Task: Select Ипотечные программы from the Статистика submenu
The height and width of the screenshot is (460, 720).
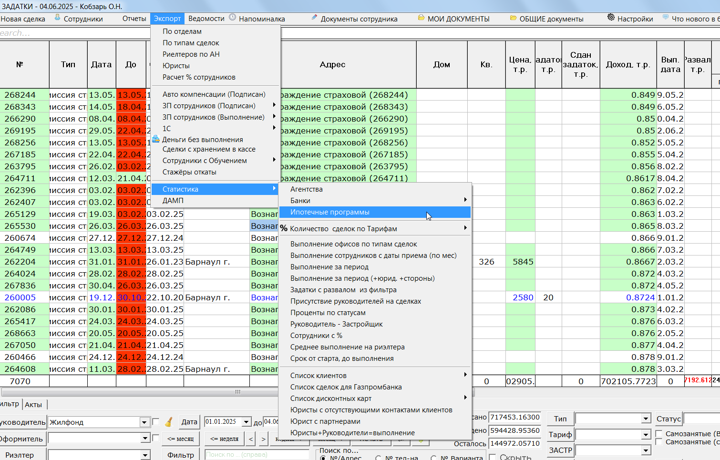Action: click(x=375, y=212)
